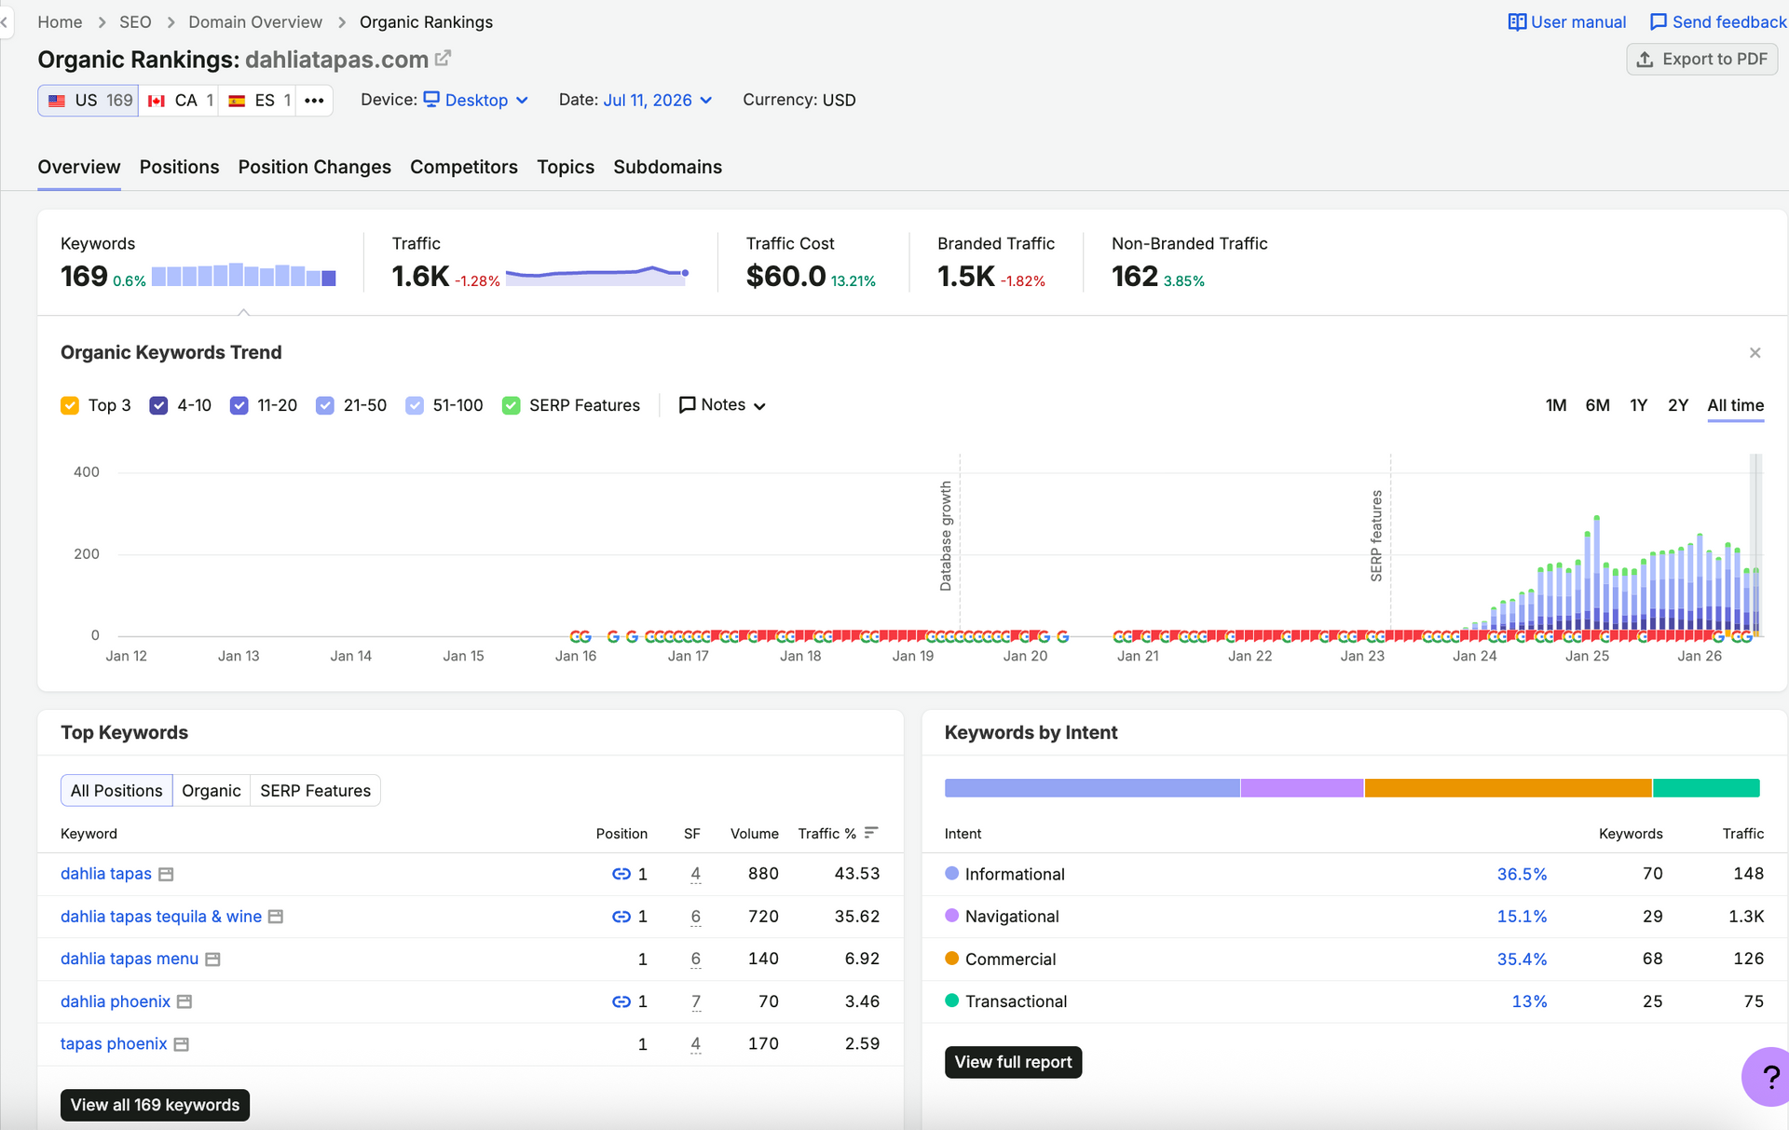Set chart range to 6M
The image size is (1789, 1130).
pyautogui.click(x=1598, y=405)
